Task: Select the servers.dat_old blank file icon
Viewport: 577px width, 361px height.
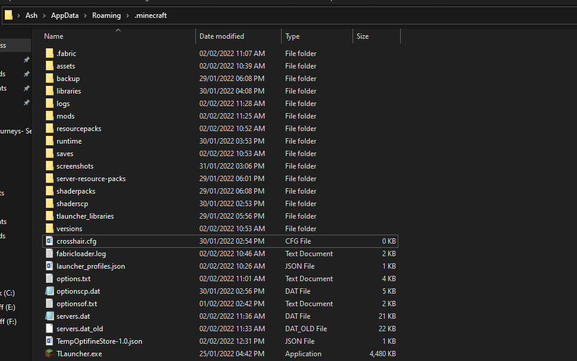Action: pos(49,329)
